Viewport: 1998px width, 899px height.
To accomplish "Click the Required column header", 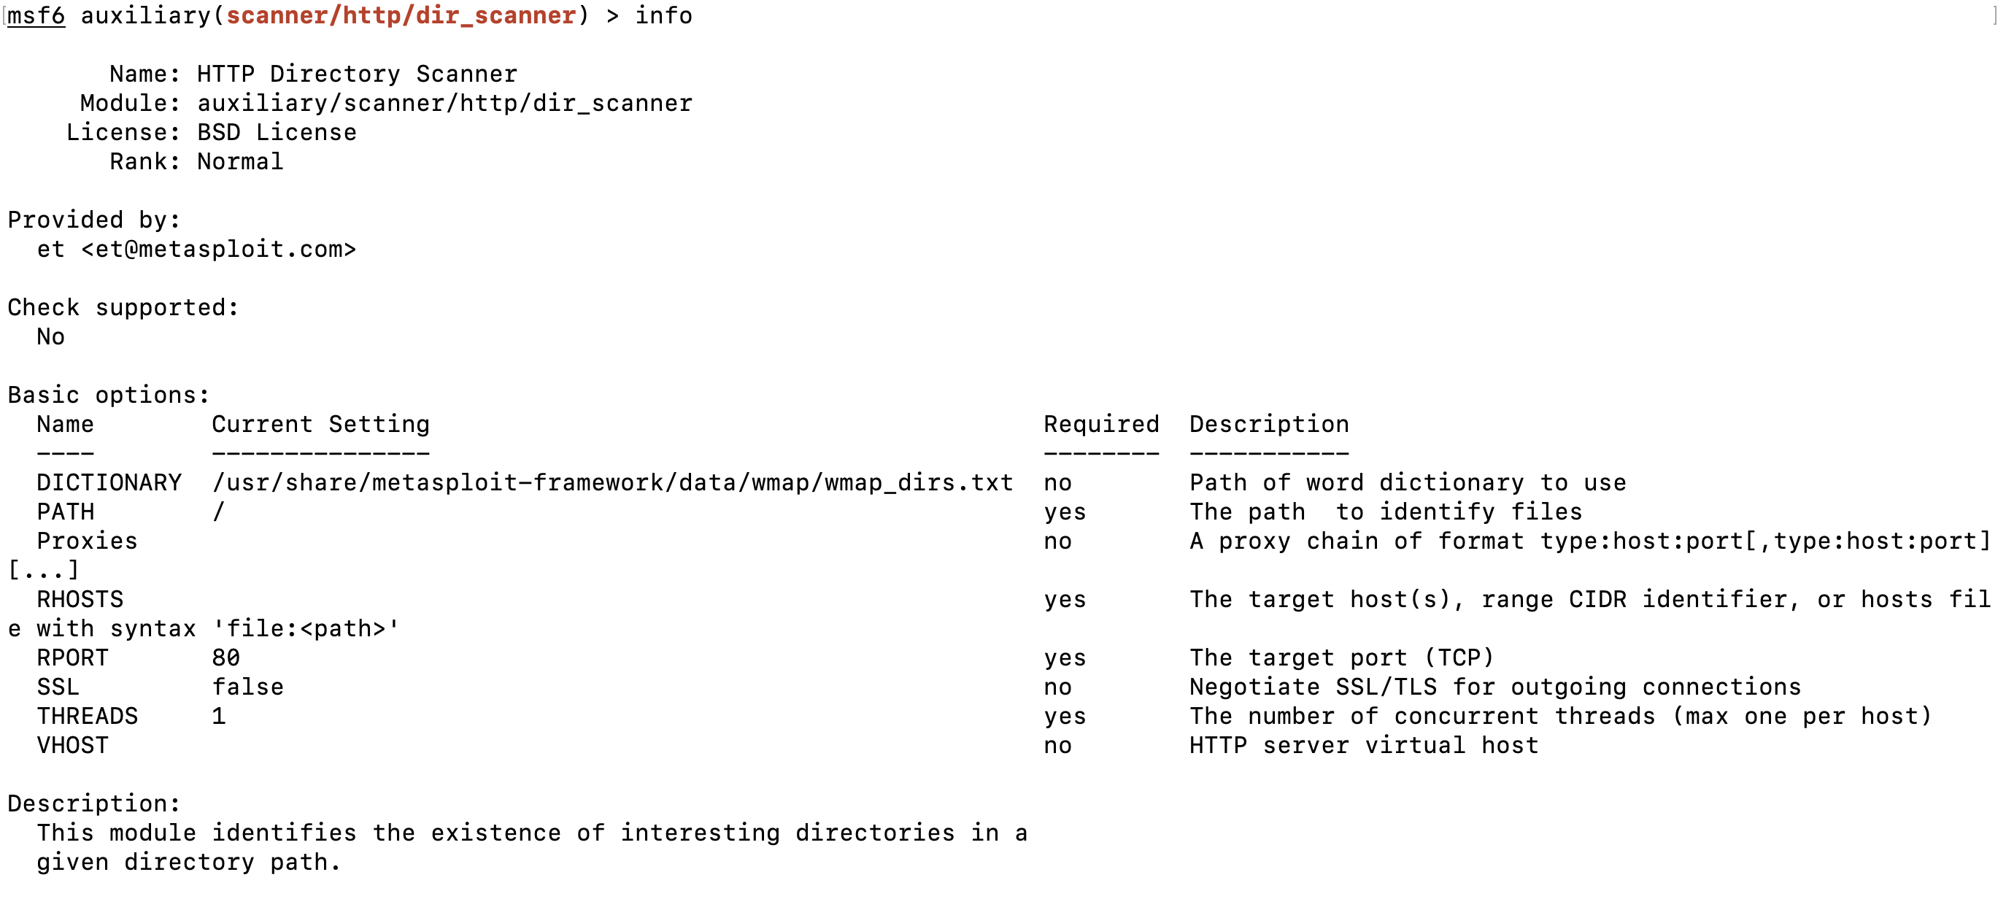I will click(1100, 424).
